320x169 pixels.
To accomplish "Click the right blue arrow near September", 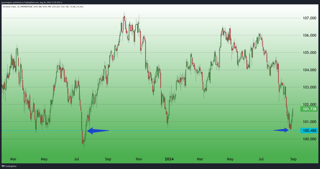I will [281, 130].
